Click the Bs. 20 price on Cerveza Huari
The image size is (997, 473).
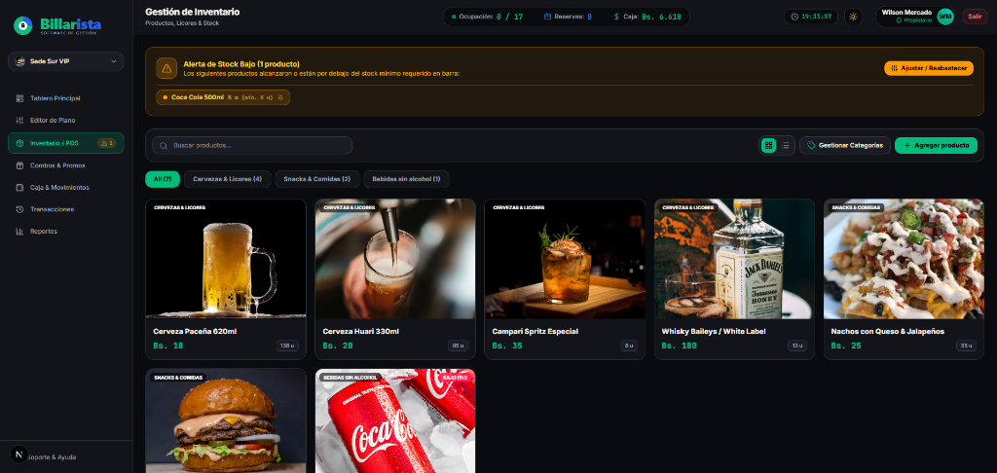coord(338,346)
